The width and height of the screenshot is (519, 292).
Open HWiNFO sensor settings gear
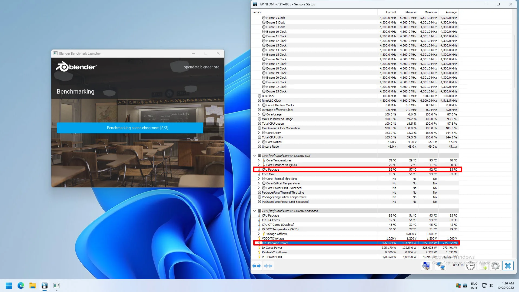click(495, 266)
